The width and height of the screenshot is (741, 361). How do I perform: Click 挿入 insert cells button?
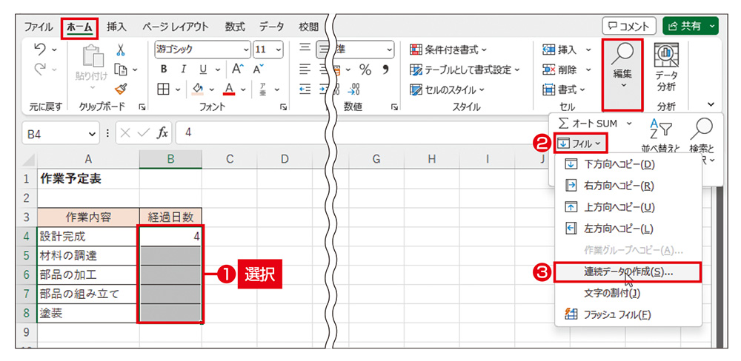560,50
